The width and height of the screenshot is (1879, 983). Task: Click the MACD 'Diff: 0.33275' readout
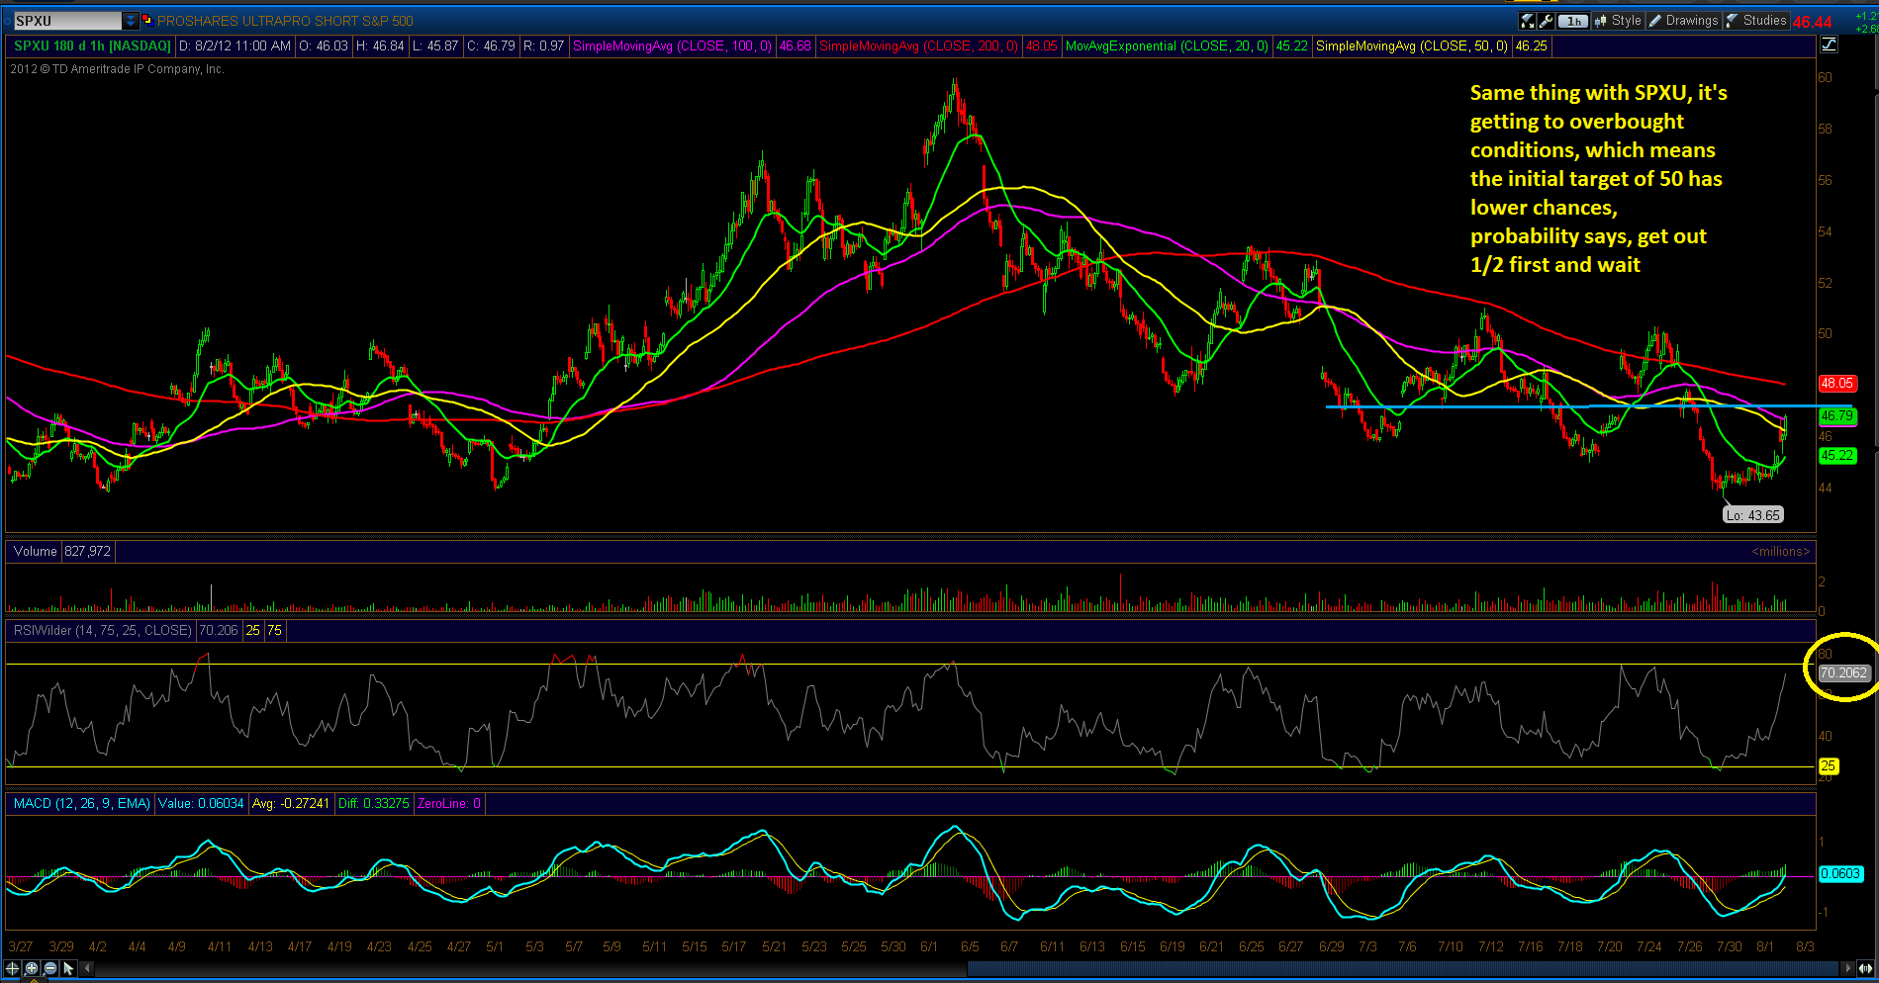coord(374,803)
